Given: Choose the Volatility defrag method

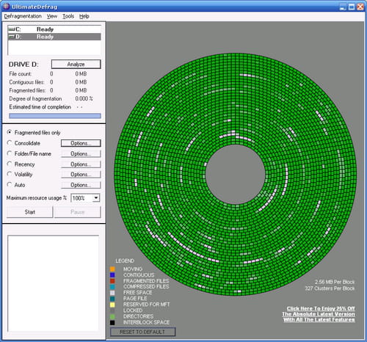Looking at the screenshot, I should click(10, 174).
